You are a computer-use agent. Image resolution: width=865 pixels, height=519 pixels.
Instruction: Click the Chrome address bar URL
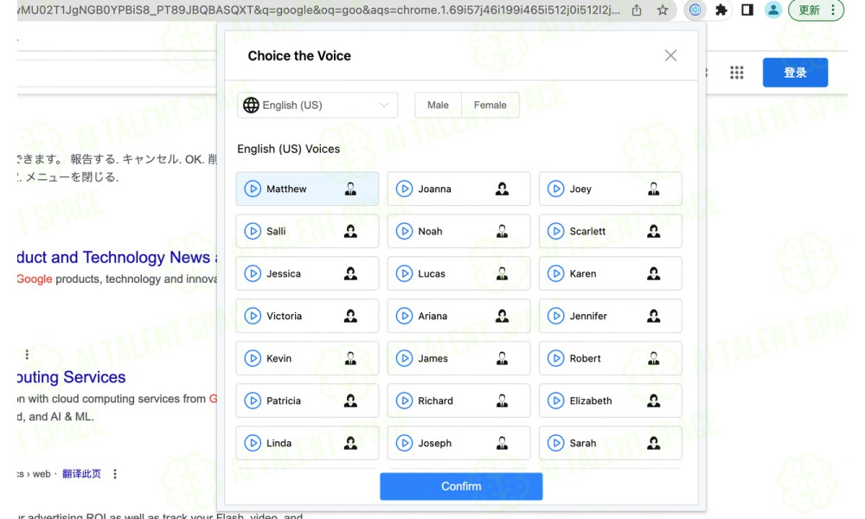point(319,10)
